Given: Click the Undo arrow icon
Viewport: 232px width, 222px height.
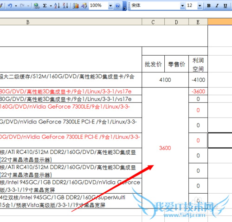Looking at the screenshot, I should 10,6.
